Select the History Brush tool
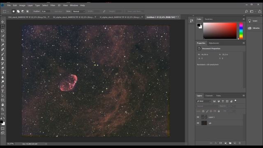The image size is (263, 148). (x=3, y=63)
